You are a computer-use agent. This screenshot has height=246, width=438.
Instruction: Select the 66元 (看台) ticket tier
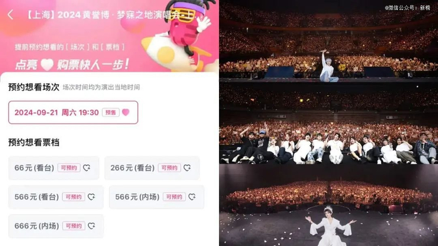54,168
